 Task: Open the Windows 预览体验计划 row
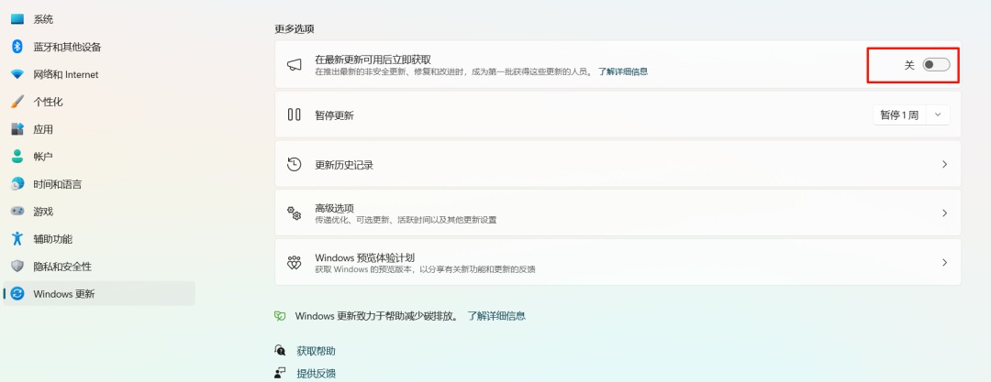pos(618,262)
